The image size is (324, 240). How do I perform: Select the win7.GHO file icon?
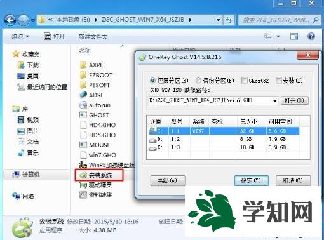83,155
